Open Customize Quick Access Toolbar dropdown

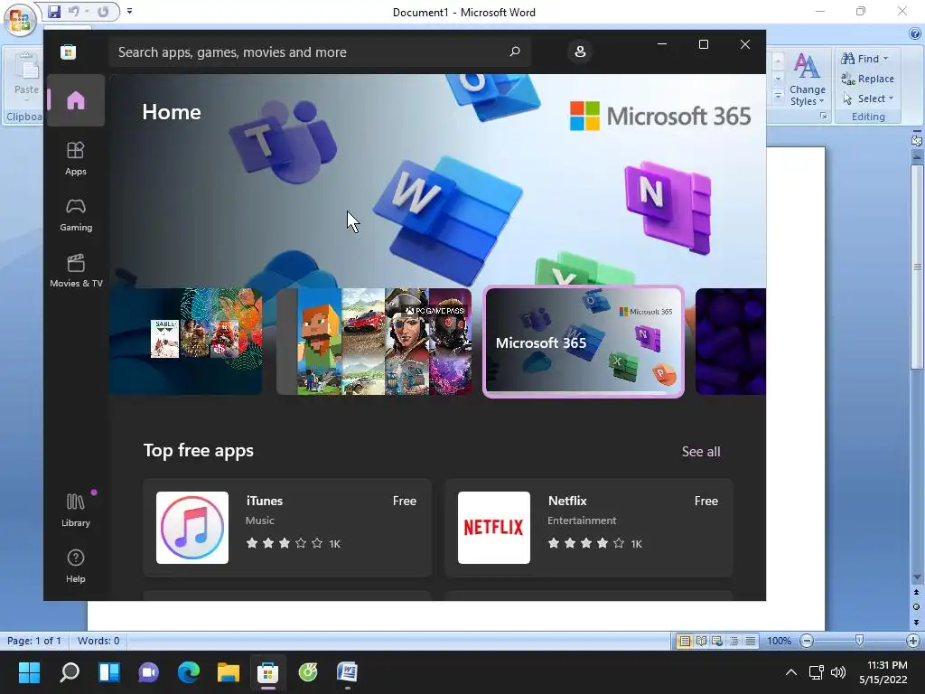click(x=130, y=11)
